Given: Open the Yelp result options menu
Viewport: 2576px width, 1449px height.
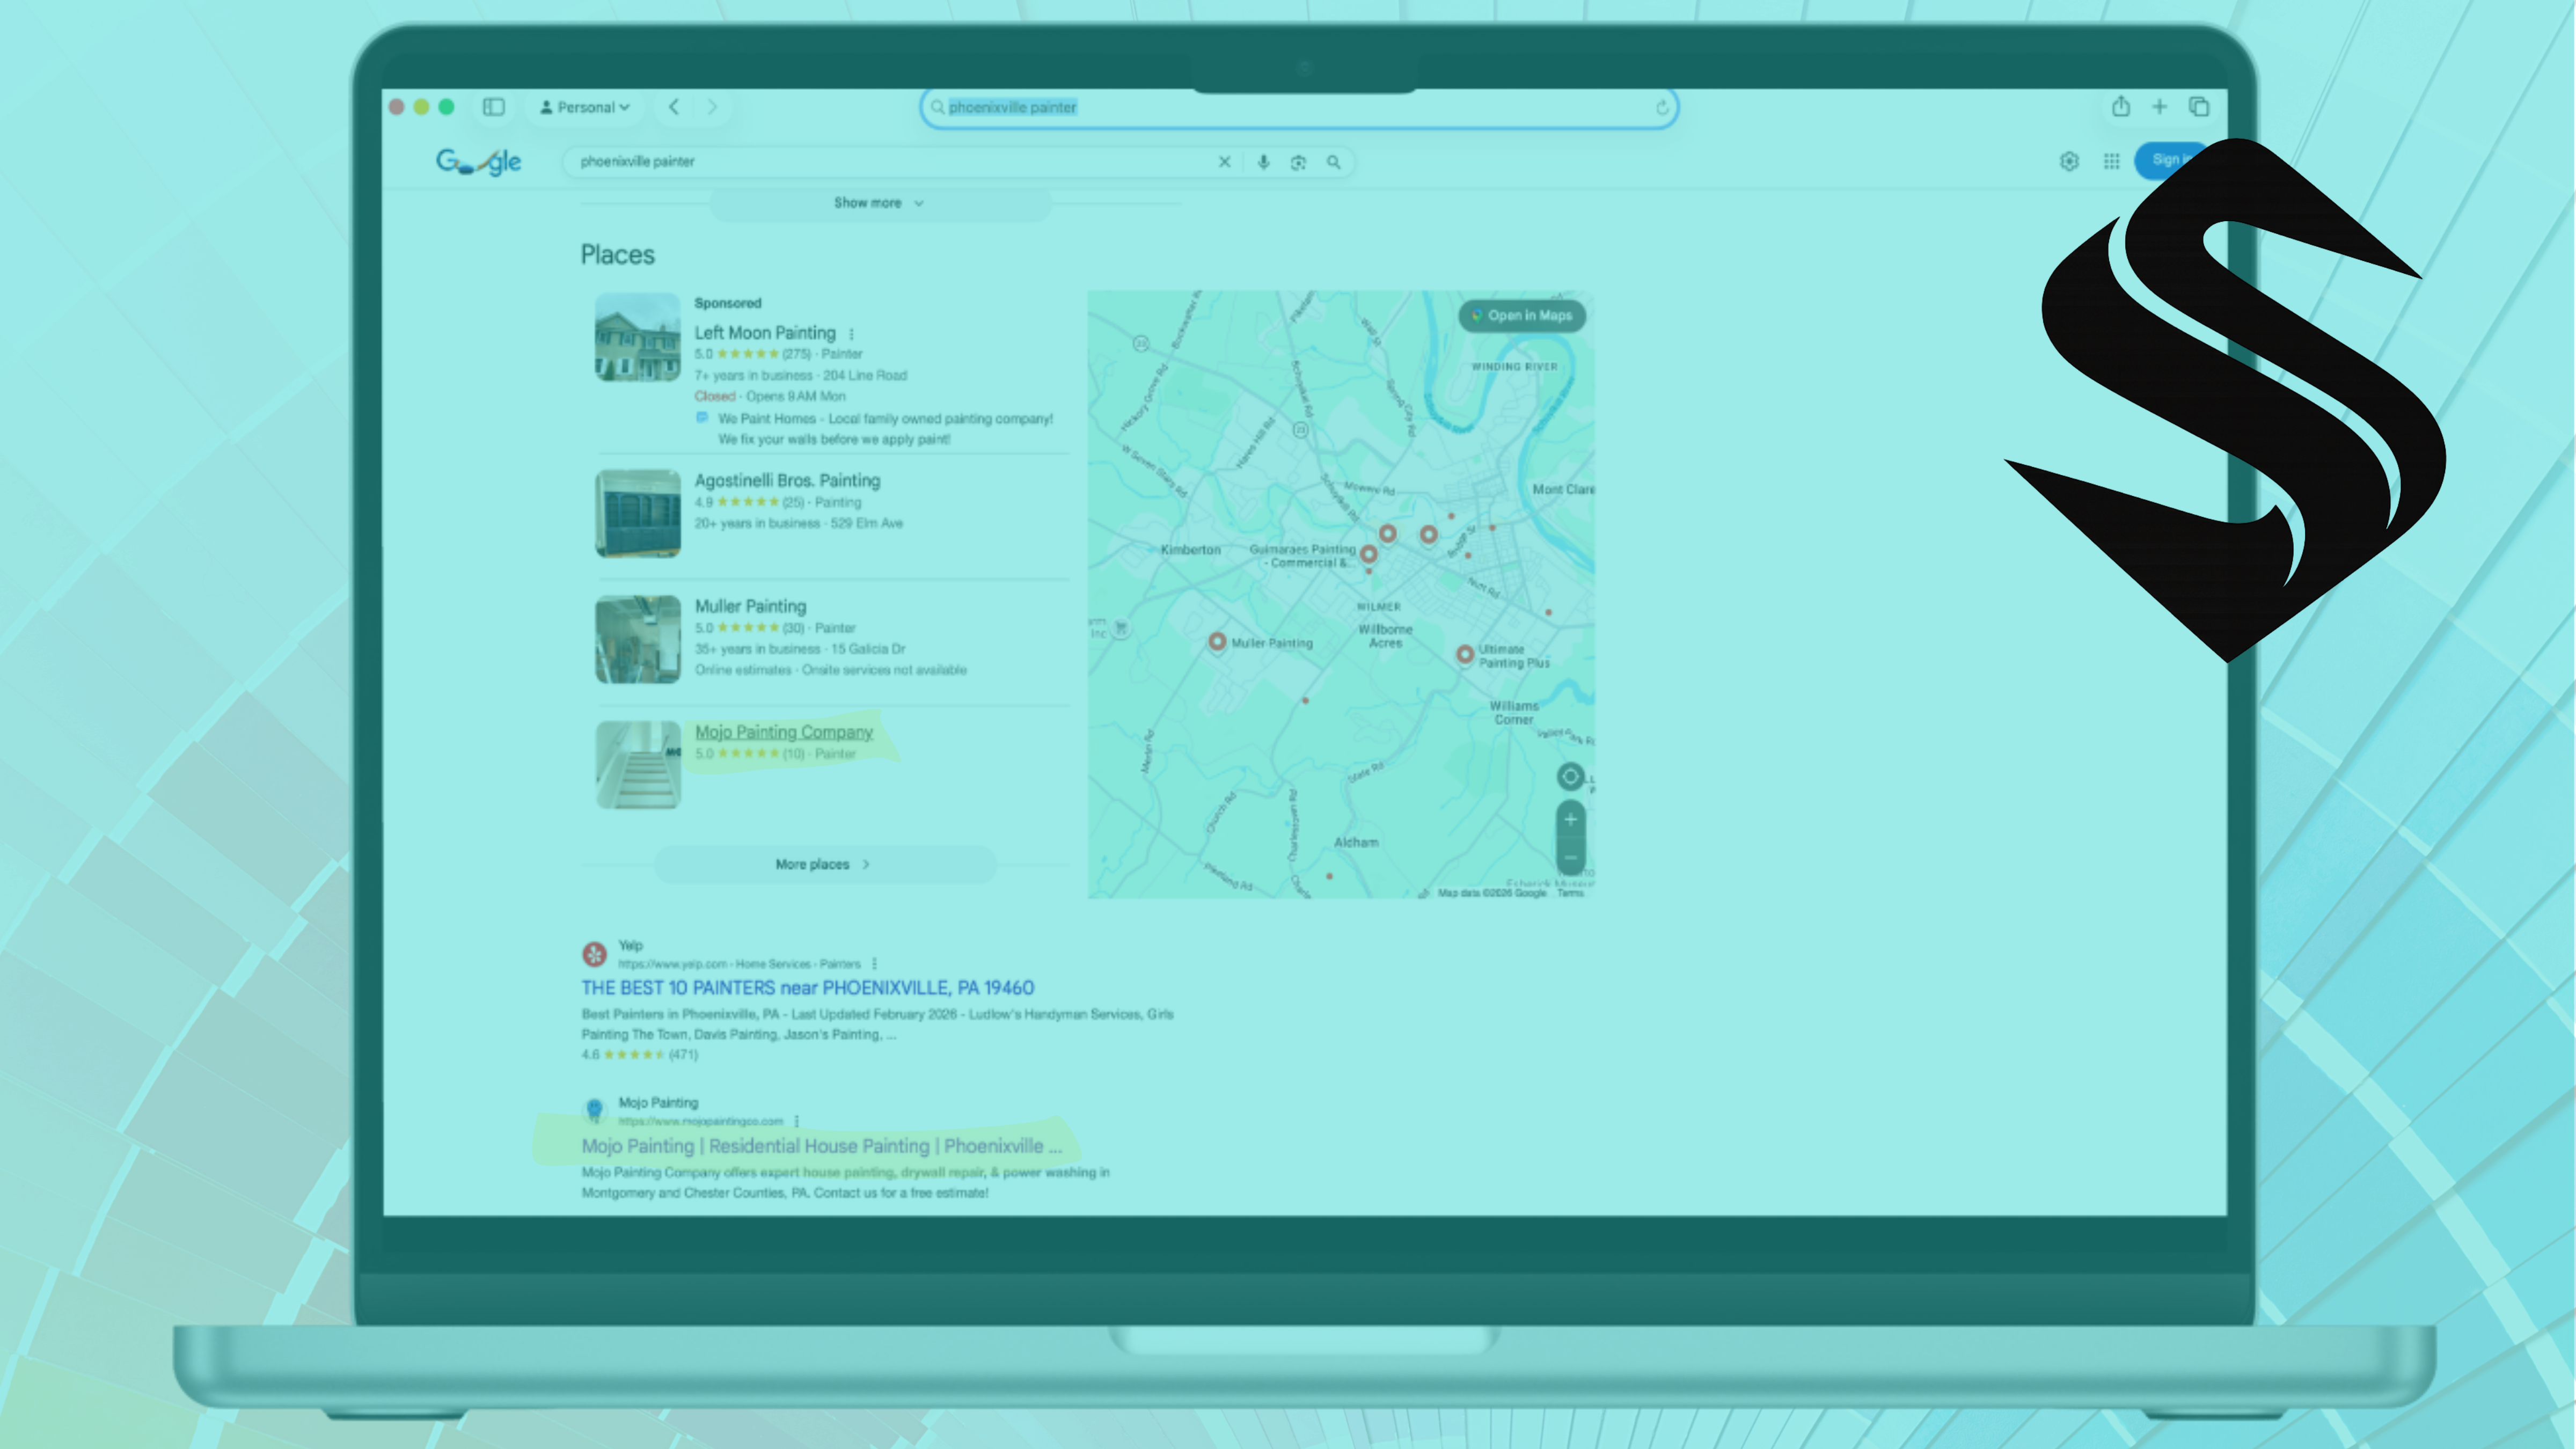Looking at the screenshot, I should pos(874,964).
